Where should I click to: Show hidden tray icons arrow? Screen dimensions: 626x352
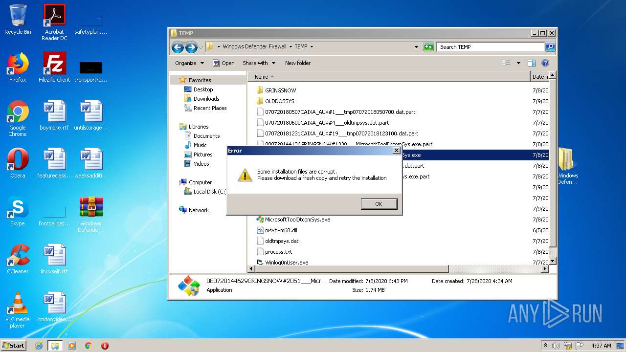pos(545,345)
